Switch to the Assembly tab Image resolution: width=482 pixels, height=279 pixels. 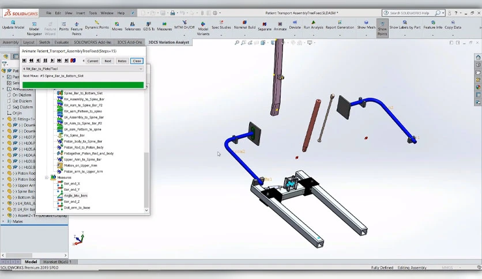[x=10, y=42]
